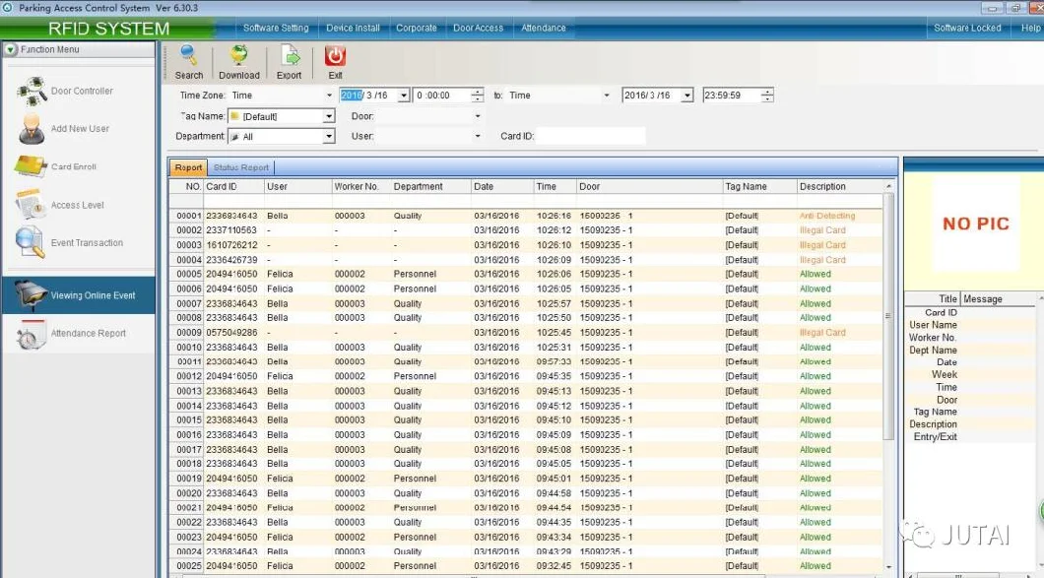
Task: Sort by Department column header
Action: 430,187
